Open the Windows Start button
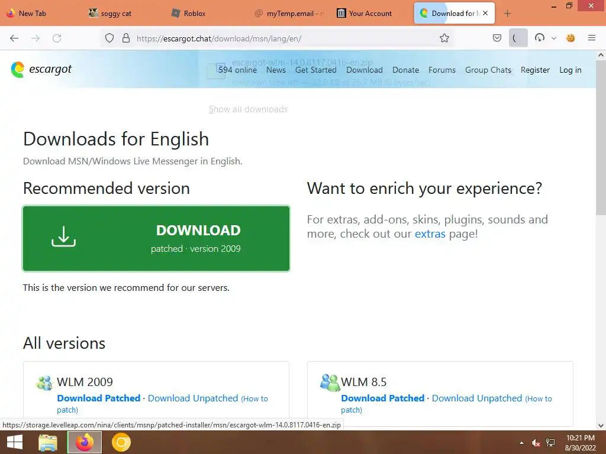This screenshot has width=606, height=454. pos(15,442)
